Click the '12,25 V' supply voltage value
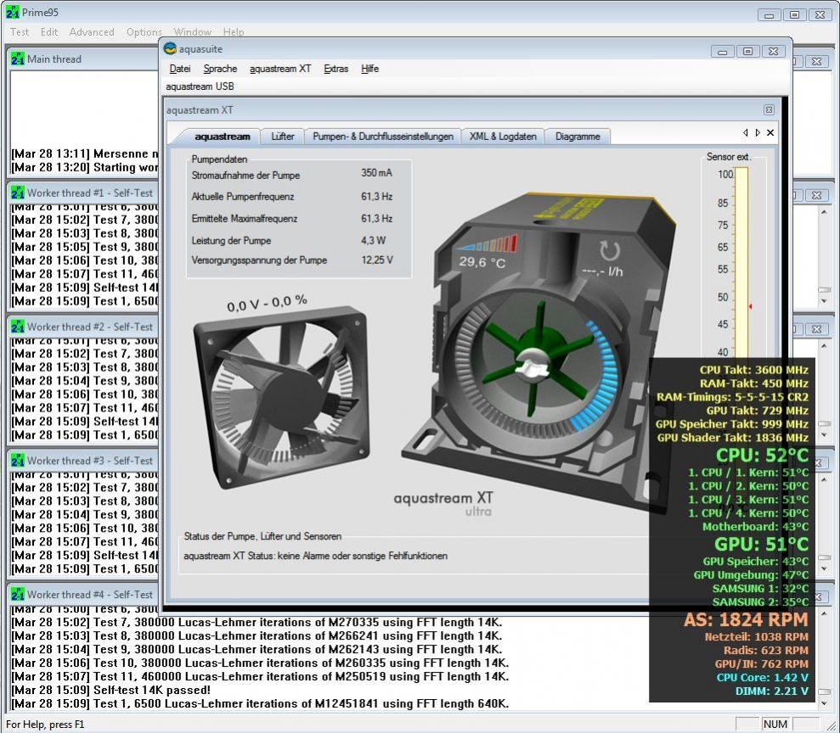The height and width of the screenshot is (733, 840). click(x=376, y=260)
